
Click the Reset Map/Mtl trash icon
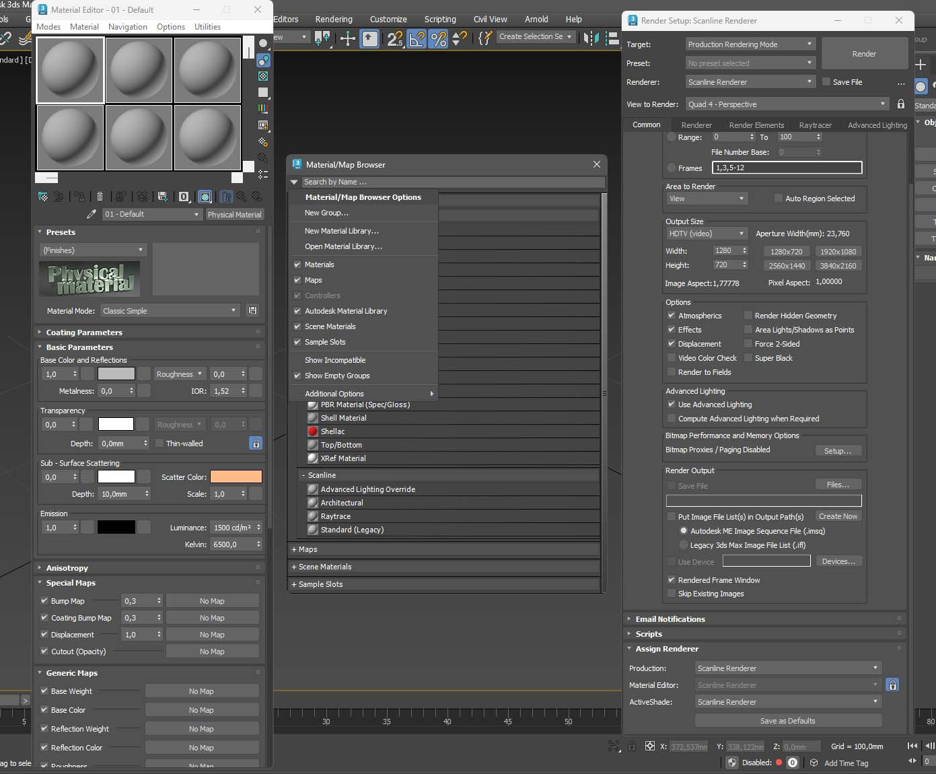coord(100,197)
